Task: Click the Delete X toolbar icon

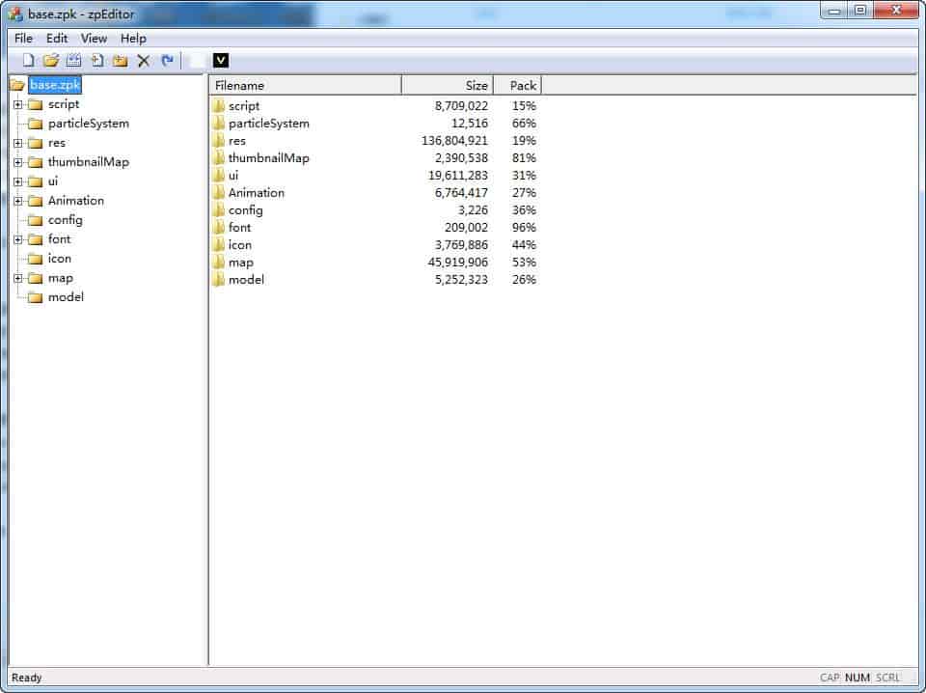Action: (144, 61)
